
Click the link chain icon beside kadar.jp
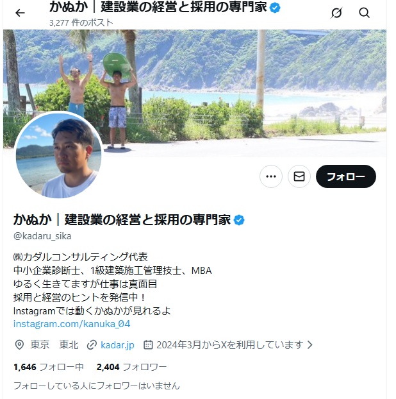tap(92, 345)
